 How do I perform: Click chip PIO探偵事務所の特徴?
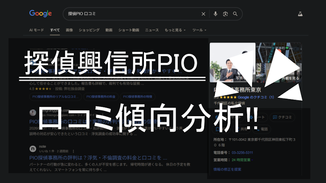(x=138, y=97)
